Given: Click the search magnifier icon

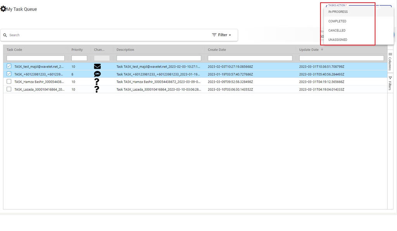Looking at the screenshot, I should pos(5,35).
